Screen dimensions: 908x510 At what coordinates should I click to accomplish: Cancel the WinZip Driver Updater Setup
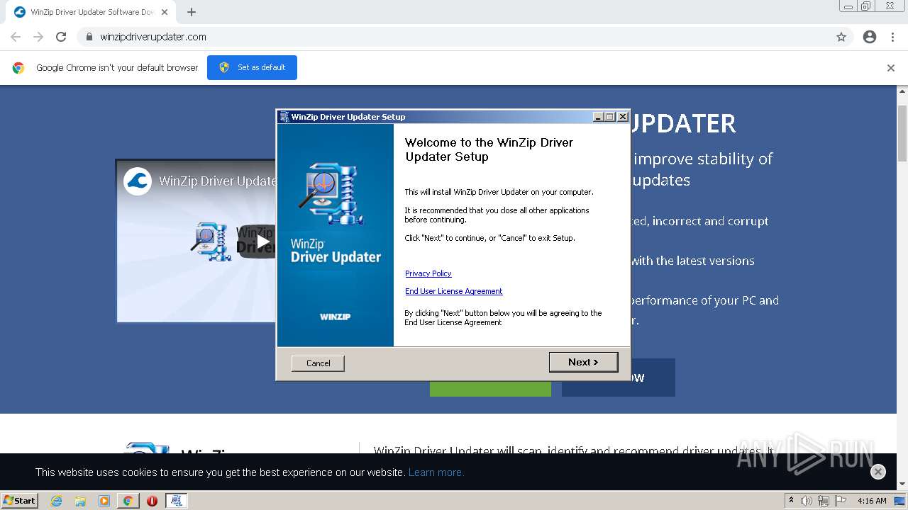tap(318, 363)
